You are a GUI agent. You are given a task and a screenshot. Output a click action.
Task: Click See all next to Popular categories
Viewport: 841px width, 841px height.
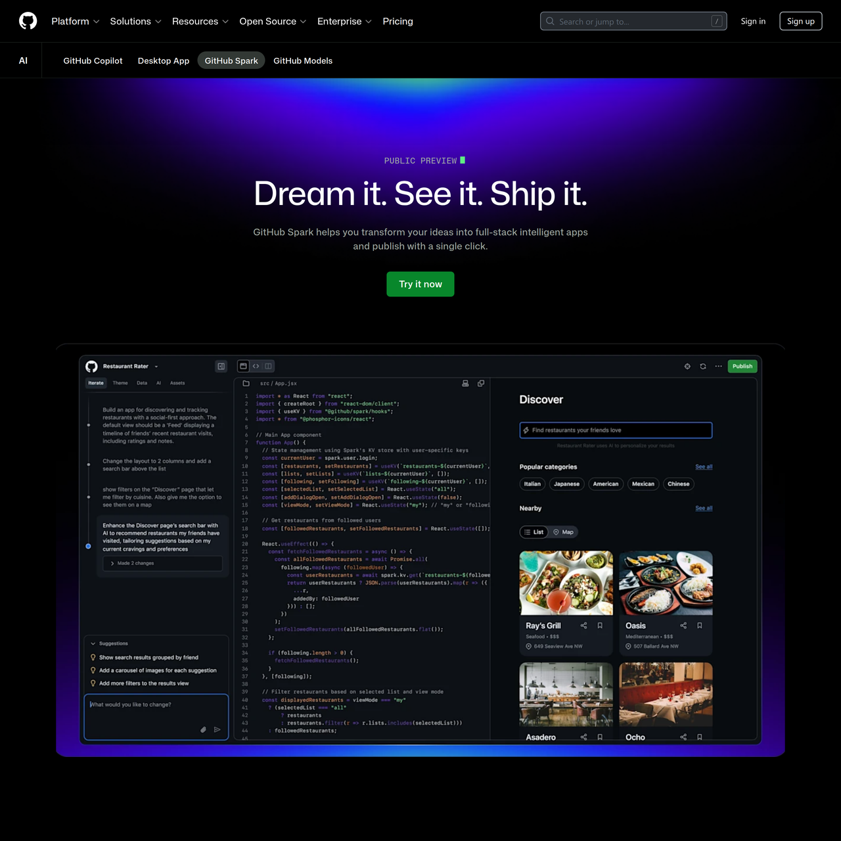(704, 467)
